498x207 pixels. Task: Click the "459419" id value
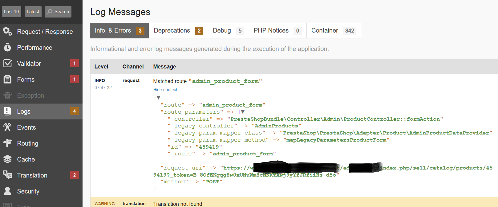tap(209, 147)
